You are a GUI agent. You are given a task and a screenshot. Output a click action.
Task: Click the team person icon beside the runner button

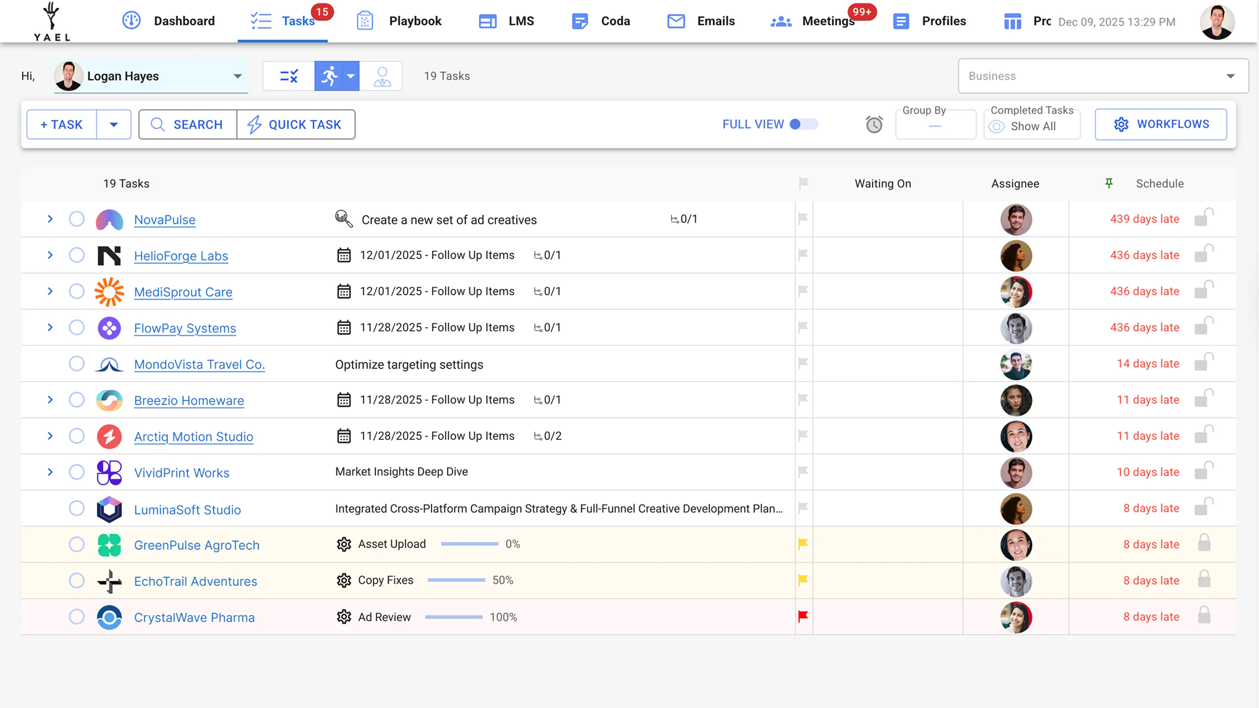click(382, 76)
